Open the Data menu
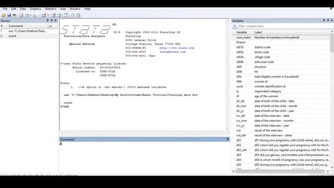The width and height of the screenshot is (334, 188). coord(23,9)
